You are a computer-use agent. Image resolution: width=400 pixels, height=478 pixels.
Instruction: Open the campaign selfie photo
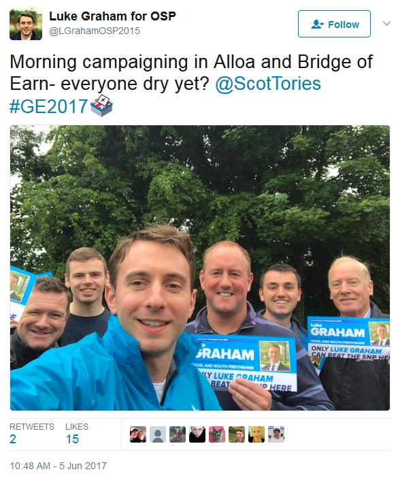[200, 268]
